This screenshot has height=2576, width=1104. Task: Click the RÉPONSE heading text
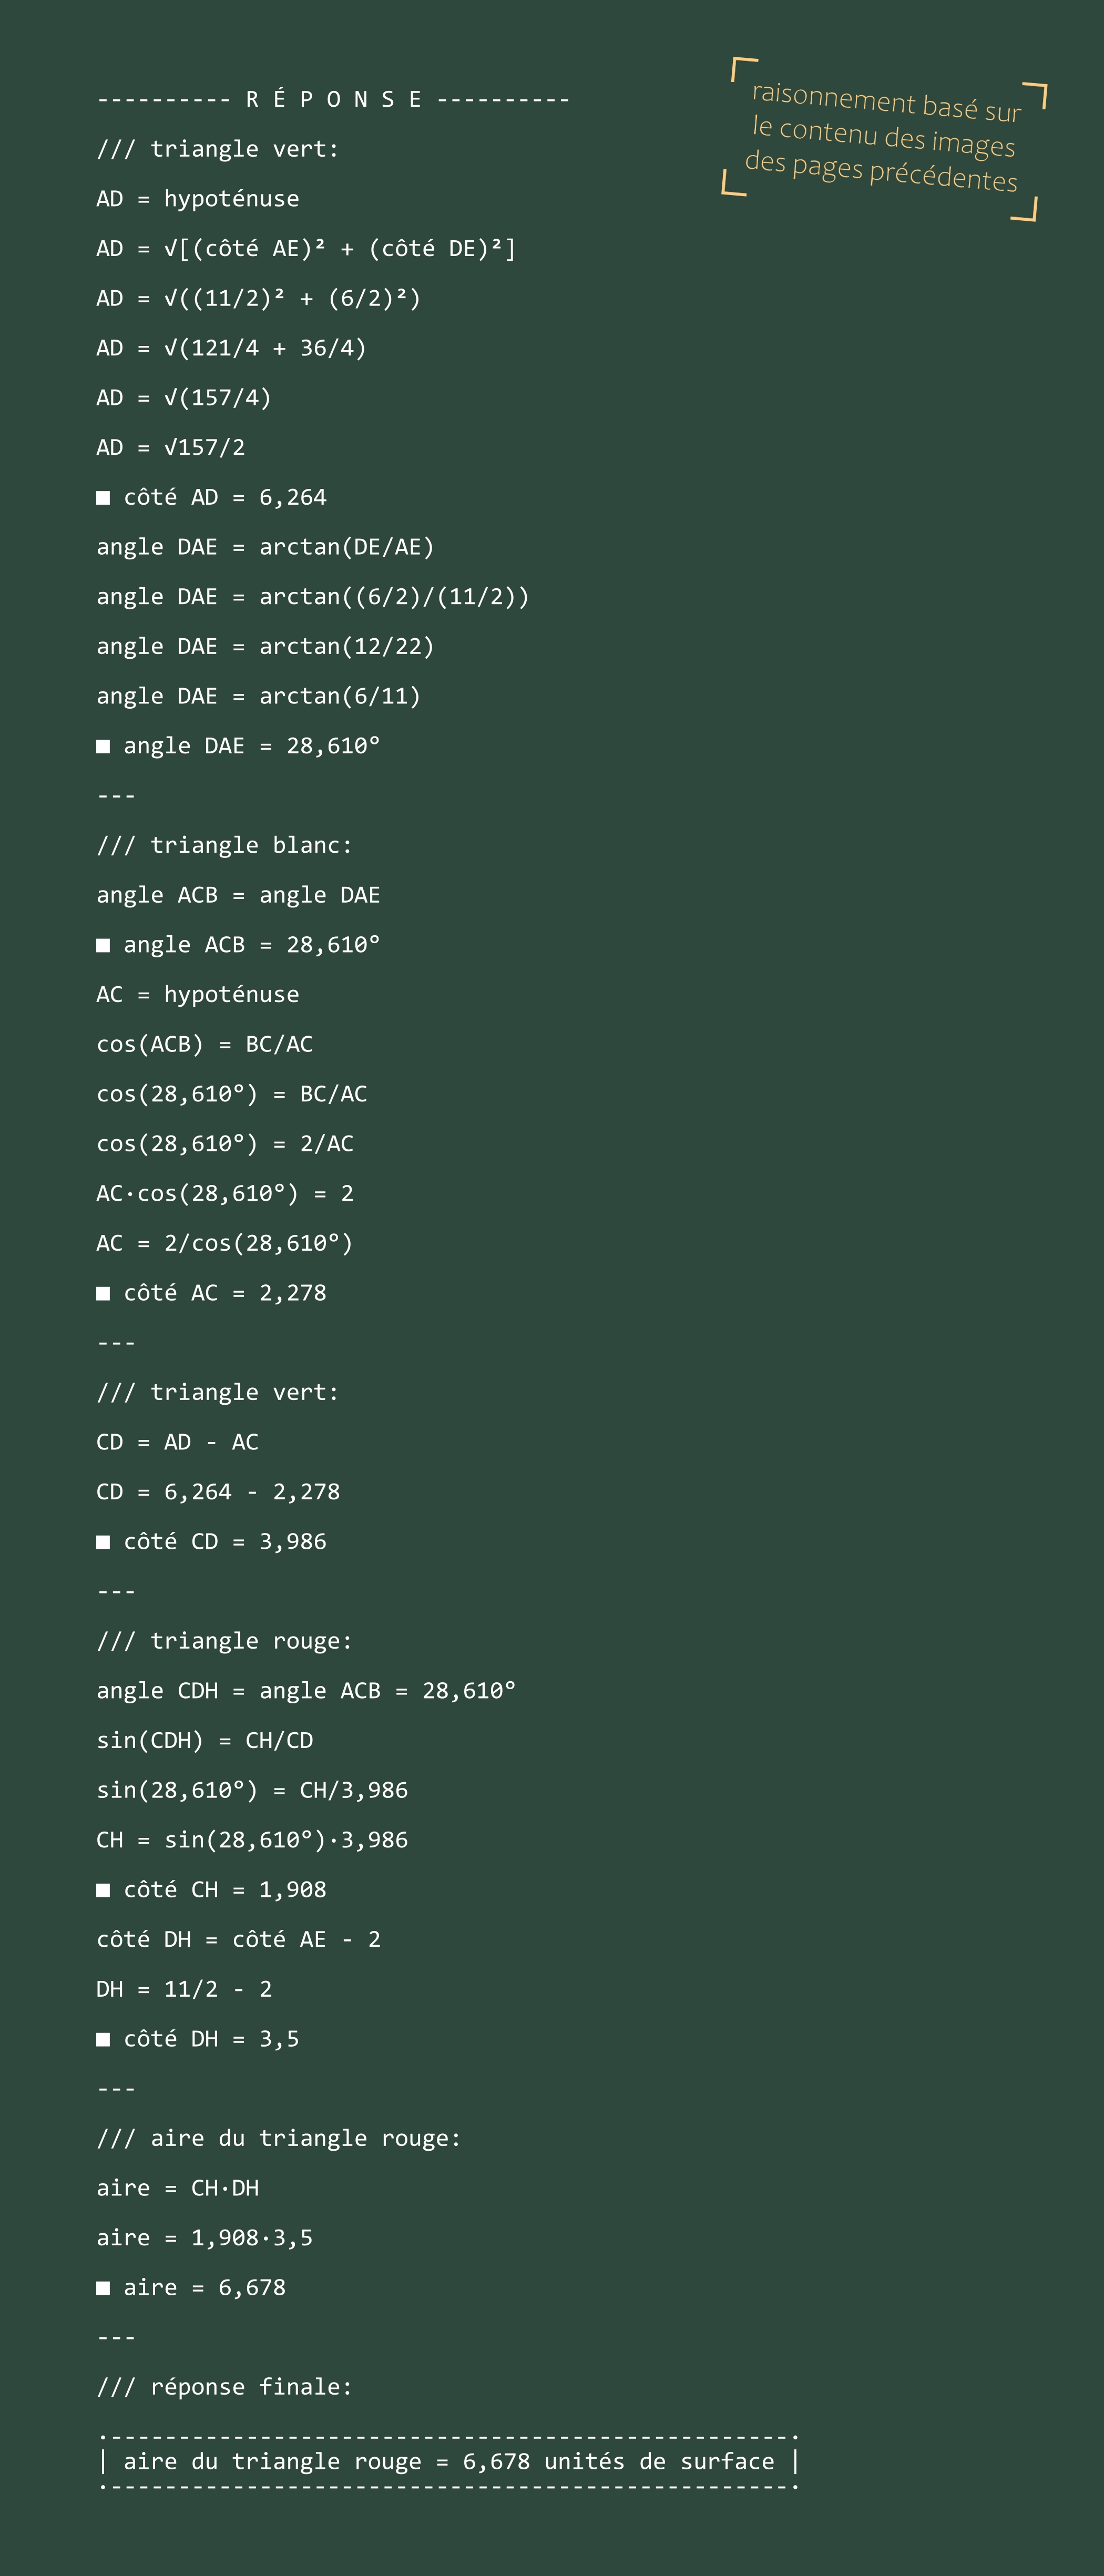[x=333, y=99]
